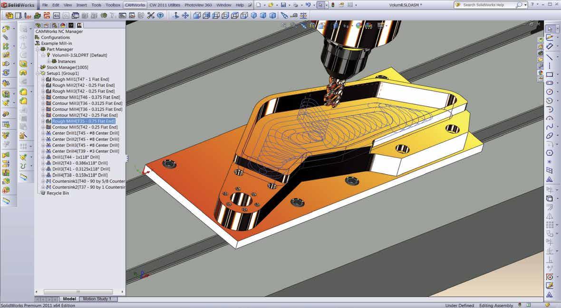Click the Measure tool icon
The image size is (561, 308).
[x=294, y=16]
